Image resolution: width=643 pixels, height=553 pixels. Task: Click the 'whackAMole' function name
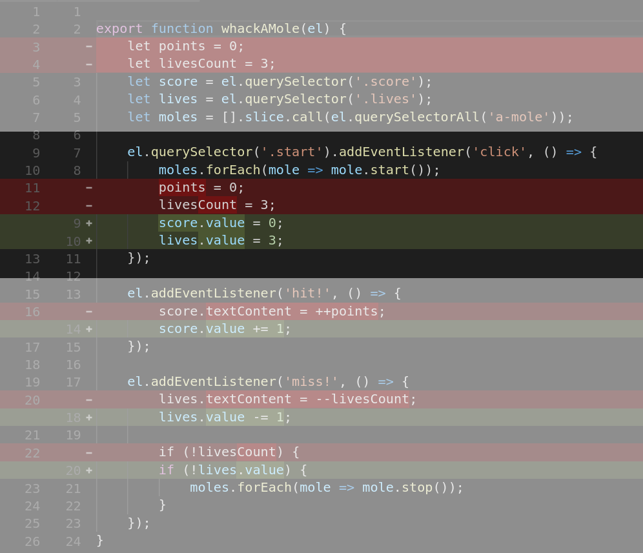[260, 28]
